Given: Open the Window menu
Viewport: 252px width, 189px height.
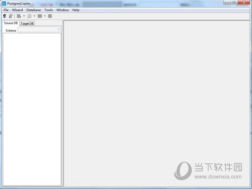Looking at the screenshot, I should coord(63,10).
